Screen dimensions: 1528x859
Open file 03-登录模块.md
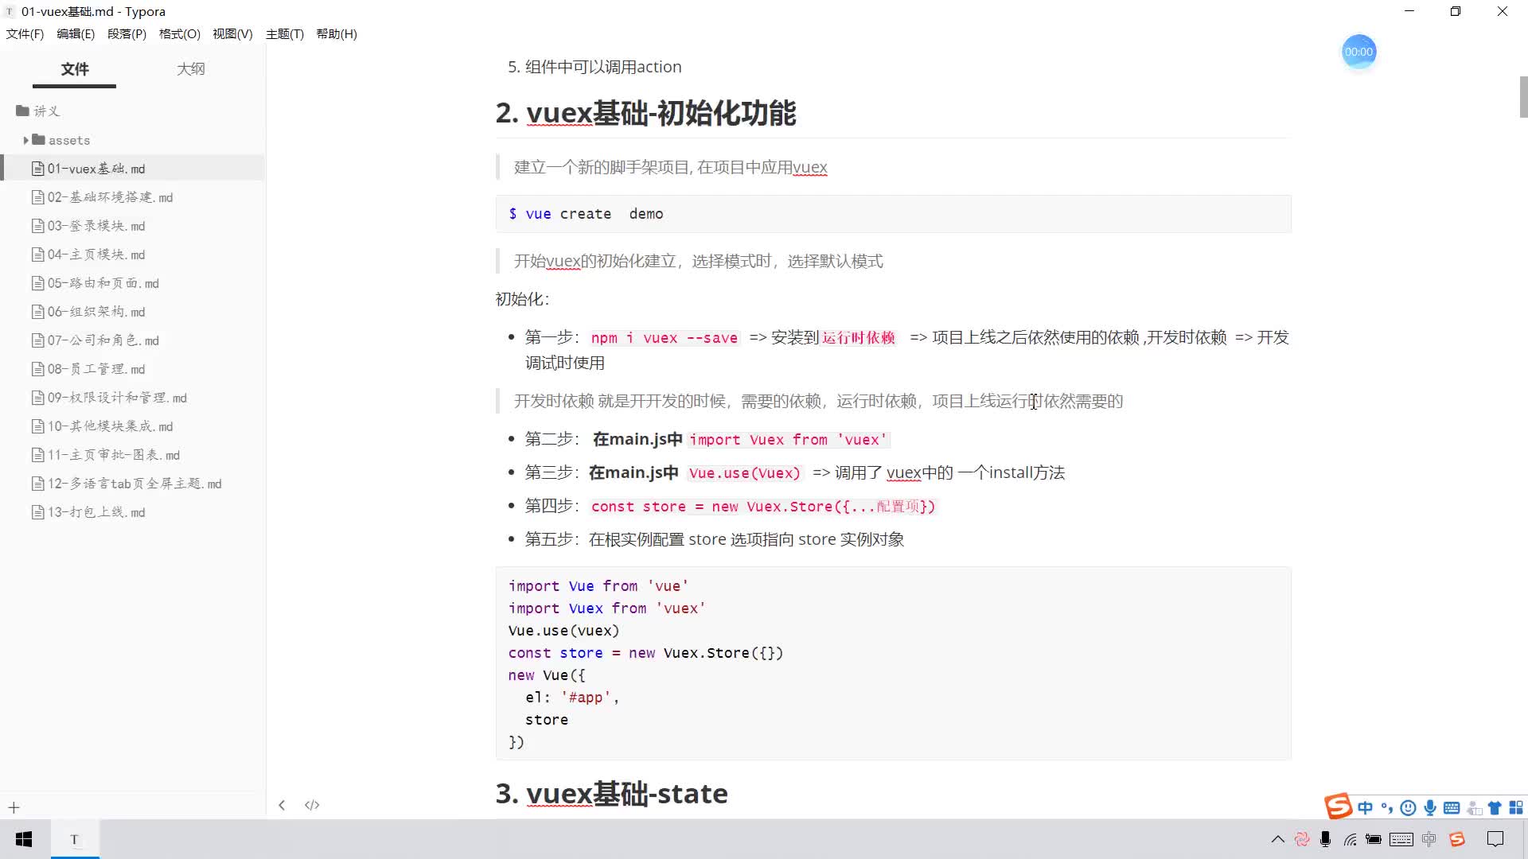134,226
